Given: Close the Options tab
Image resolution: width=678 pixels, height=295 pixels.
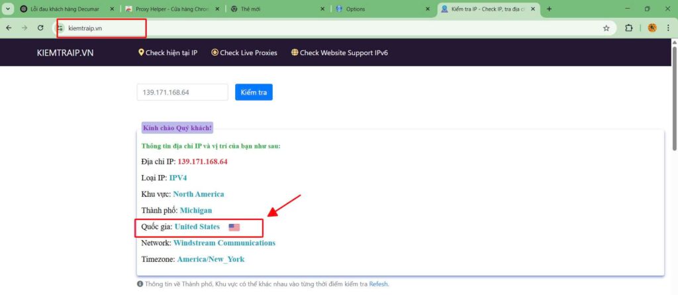Looking at the screenshot, I should 428,9.
